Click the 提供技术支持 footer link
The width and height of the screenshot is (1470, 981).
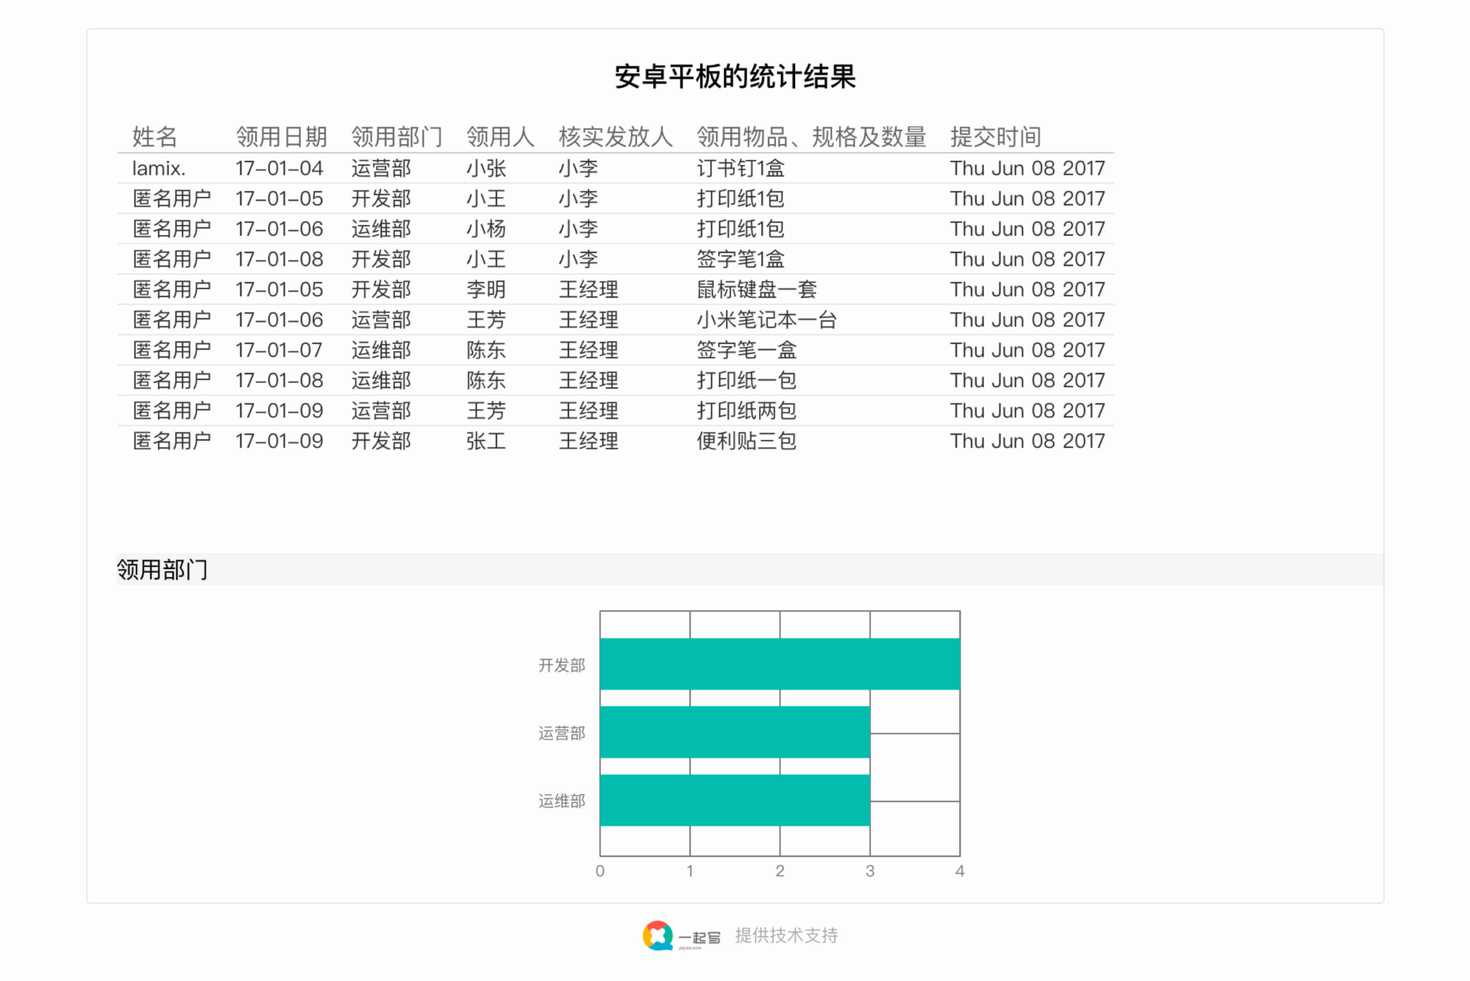tap(786, 935)
